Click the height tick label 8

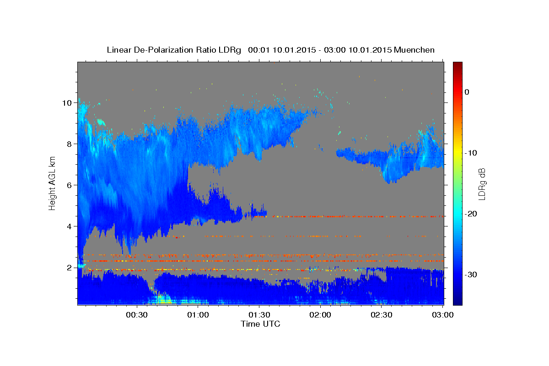pos(70,144)
